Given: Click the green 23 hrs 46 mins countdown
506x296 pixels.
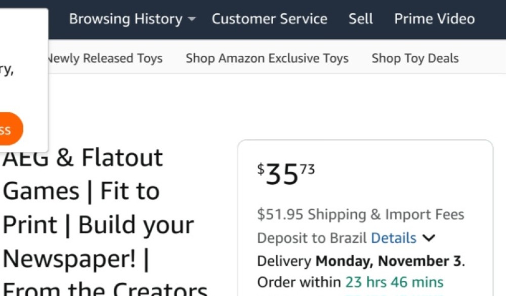Looking at the screenshot, I should pyautogui.click(x=394, y=282).
